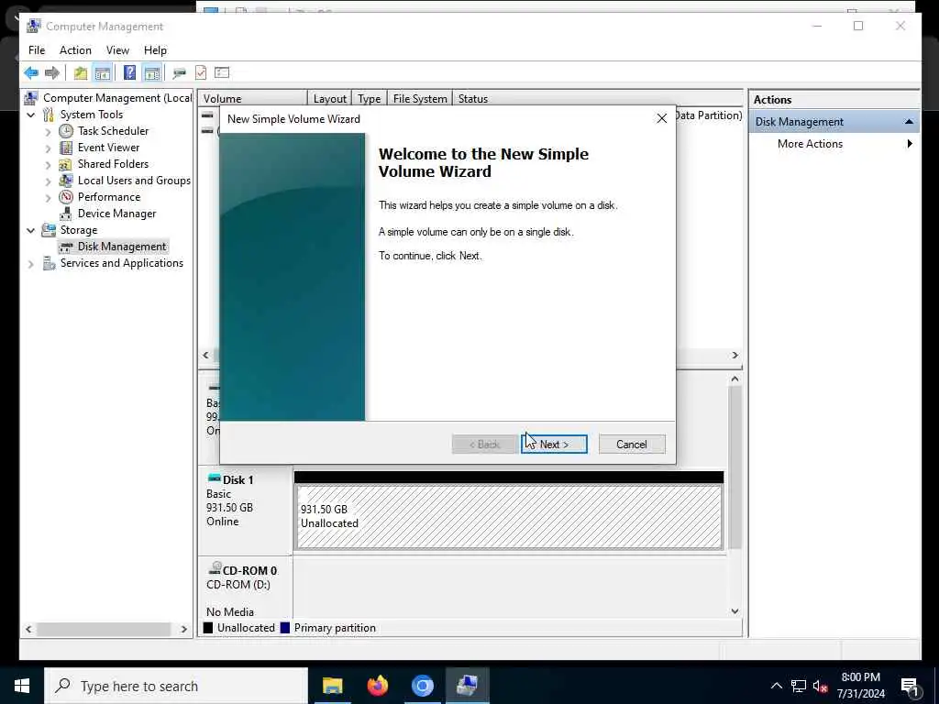939x704 pixels.
Task: Collapse the Disk Management actions section
Action: pyautogui.click(x=909, y=122)
